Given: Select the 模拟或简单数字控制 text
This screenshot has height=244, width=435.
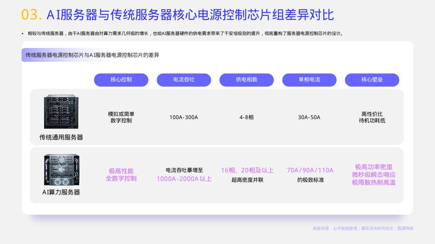Looking at the screenshot, I should (x=121, y=117).
